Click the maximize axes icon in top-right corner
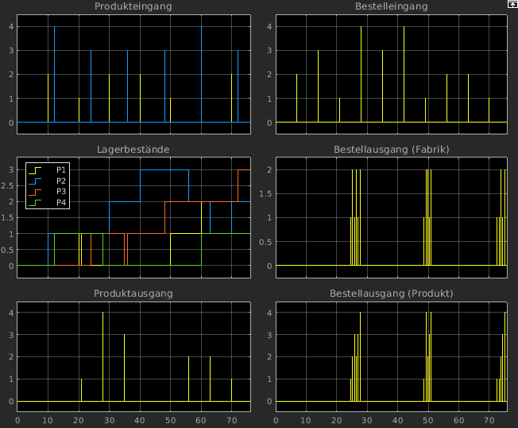 pos(512,5)
